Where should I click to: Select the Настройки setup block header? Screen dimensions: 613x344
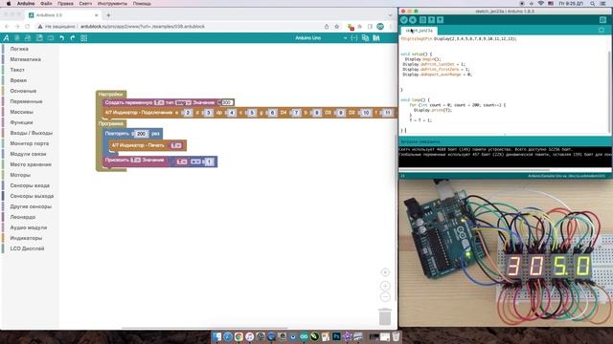point(111,94)
